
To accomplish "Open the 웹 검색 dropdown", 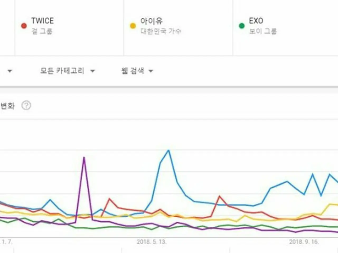I will 137,71.
